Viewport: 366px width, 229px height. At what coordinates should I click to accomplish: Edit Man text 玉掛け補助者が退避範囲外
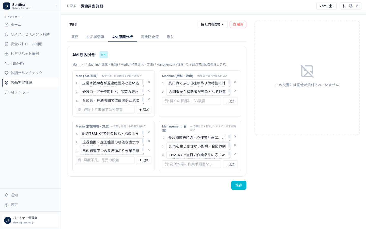[x=112, y=83]
